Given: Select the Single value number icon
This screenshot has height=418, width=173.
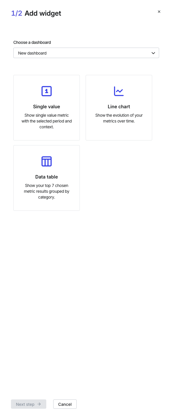Looking at the screenshot, I should point(47,91).
